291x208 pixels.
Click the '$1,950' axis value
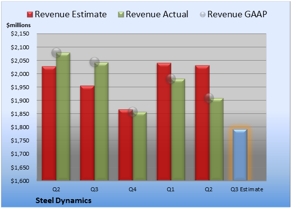20,87
